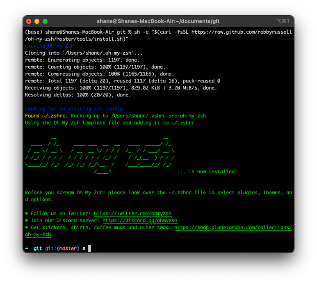Click the green prompt arrow at bottom

pos(27,248)
